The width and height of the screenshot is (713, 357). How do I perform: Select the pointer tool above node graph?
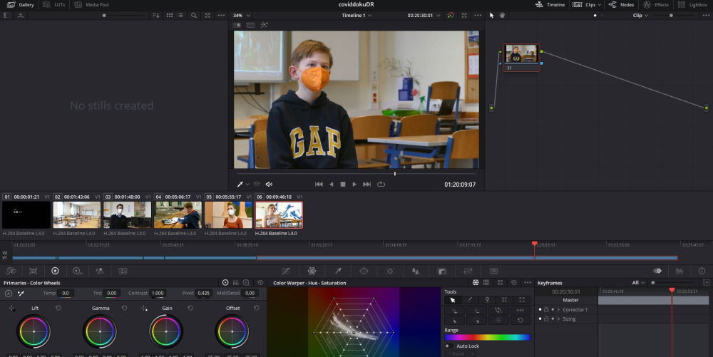(491, 16)
